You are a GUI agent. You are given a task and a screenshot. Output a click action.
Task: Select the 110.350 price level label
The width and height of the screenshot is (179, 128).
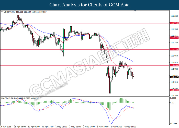point(174,90)
